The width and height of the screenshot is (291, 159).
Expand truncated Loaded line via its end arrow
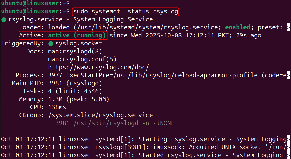288,28
